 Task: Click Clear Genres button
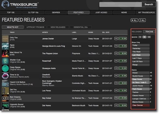tap(141, 105)
